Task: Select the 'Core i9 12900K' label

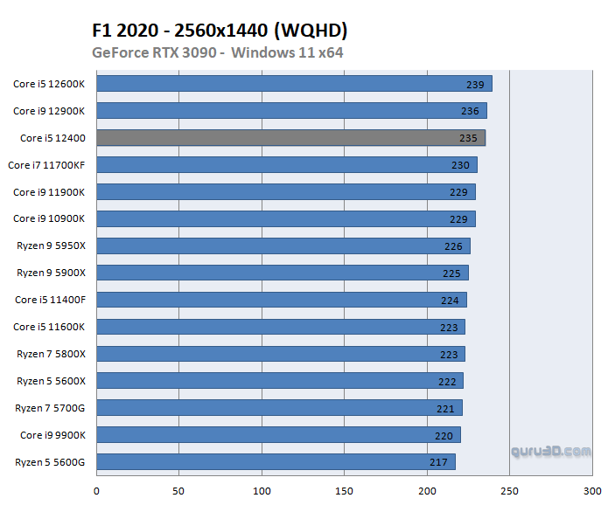Action: click(49, 111)
